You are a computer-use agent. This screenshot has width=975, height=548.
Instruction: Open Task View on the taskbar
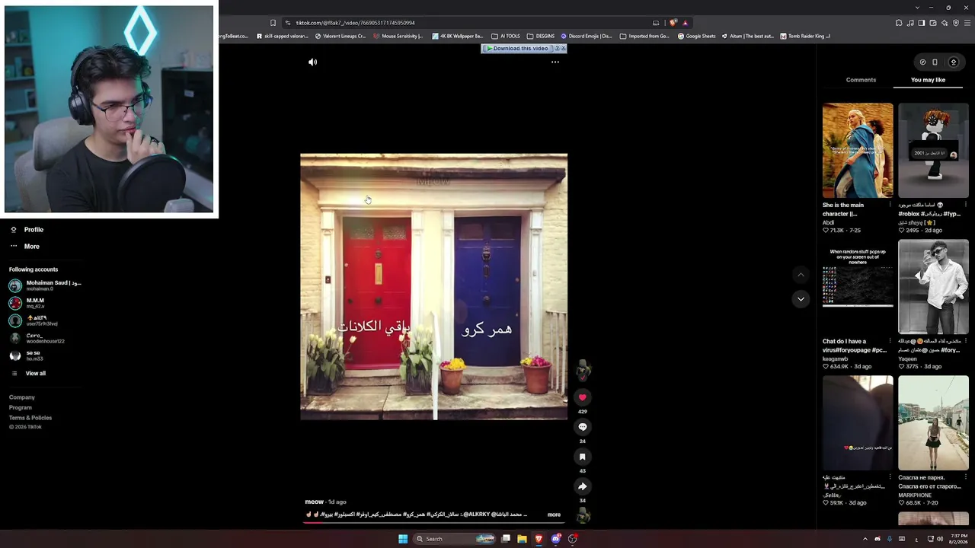[505, 539]
